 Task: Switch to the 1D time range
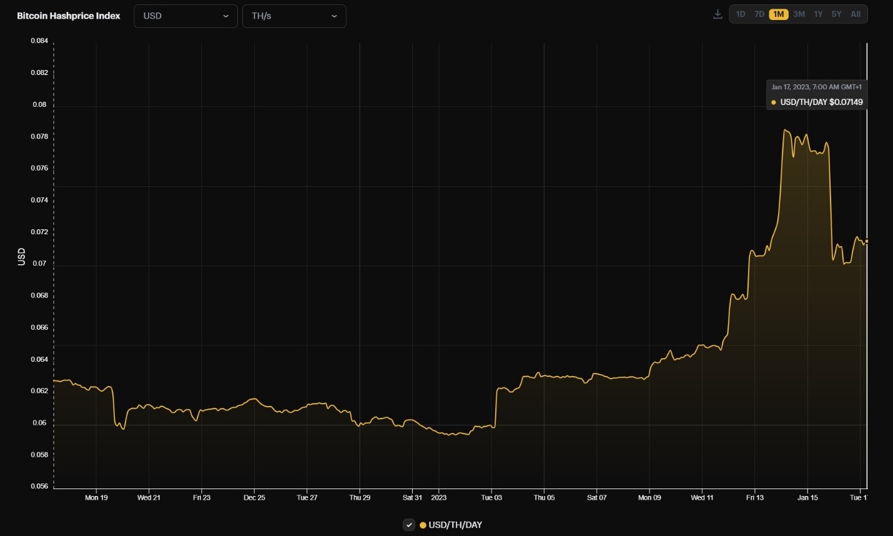coord(741,14)
